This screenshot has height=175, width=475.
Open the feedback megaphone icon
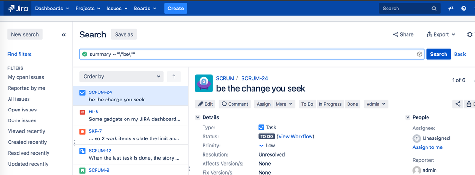(451, 9)
